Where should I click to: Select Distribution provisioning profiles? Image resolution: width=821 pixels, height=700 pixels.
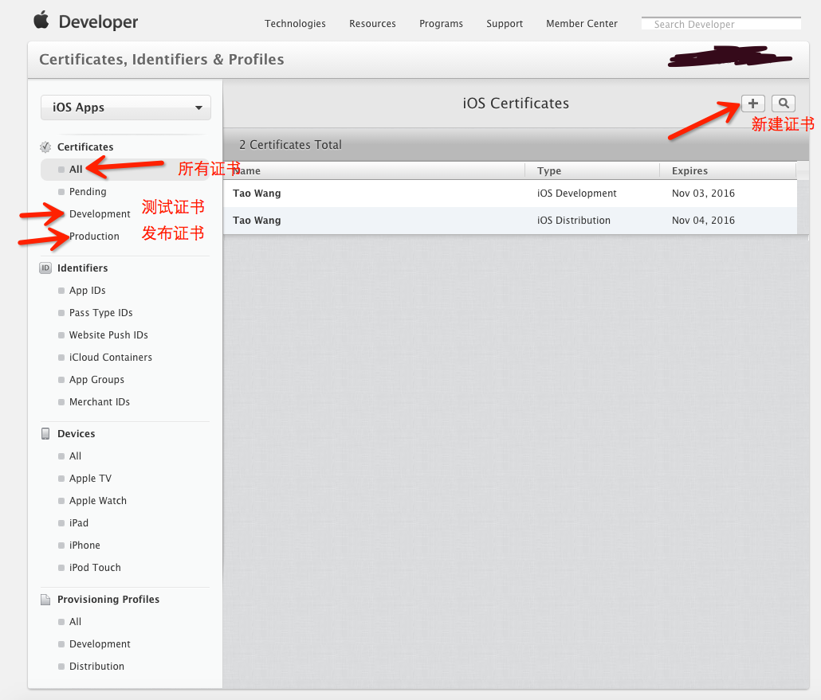pos(97,667)
